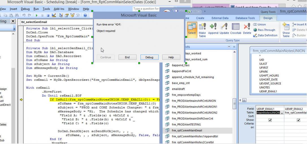
Task: Open the Project Explorer icon
Action: pos(61,15)
